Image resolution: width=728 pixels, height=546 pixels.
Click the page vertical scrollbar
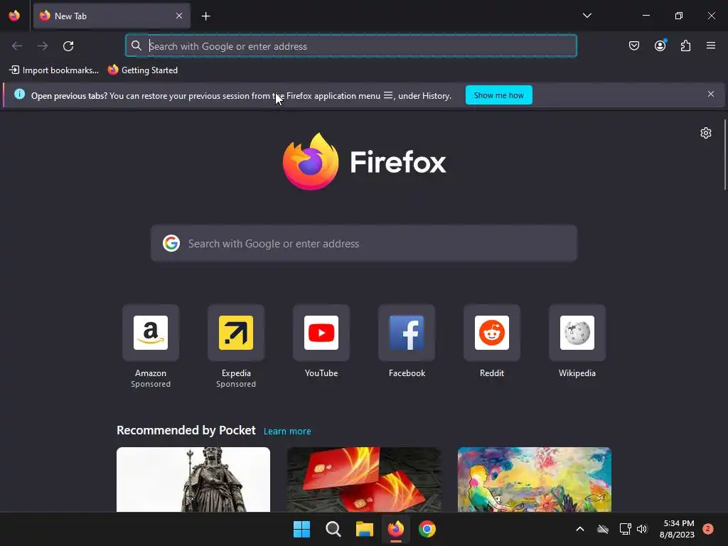(724, 154)
